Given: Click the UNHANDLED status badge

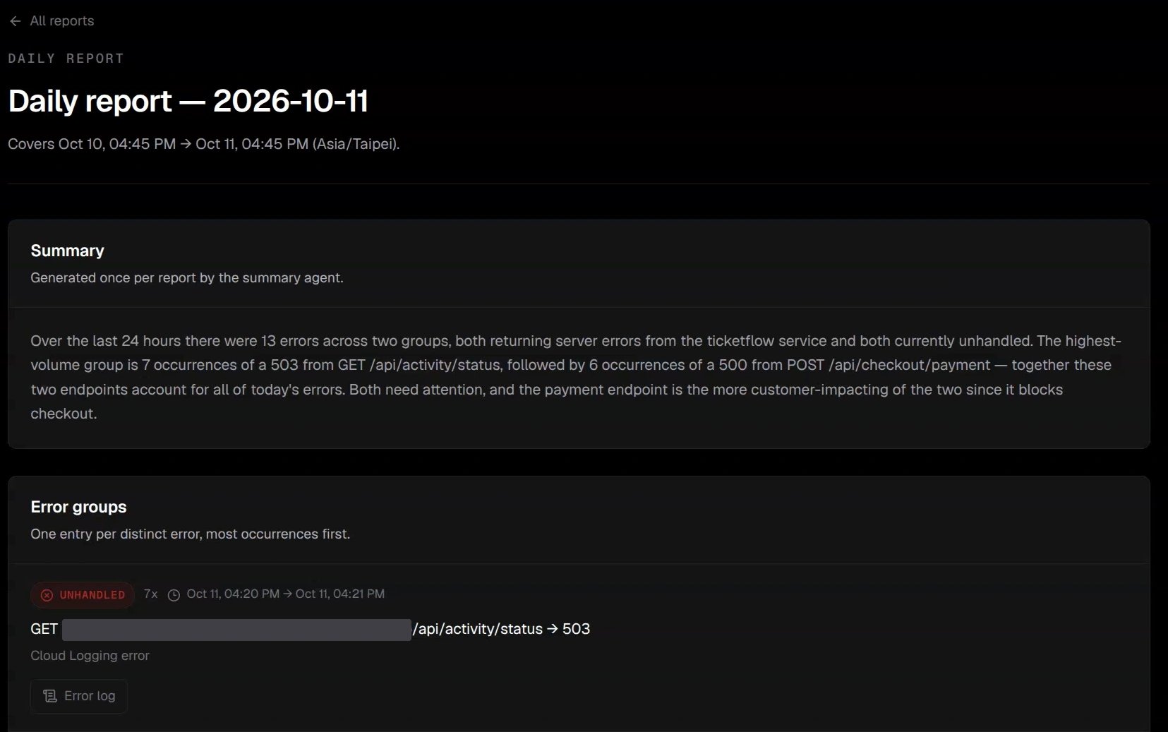Looking at the screenshot, I should pos(83,595).
